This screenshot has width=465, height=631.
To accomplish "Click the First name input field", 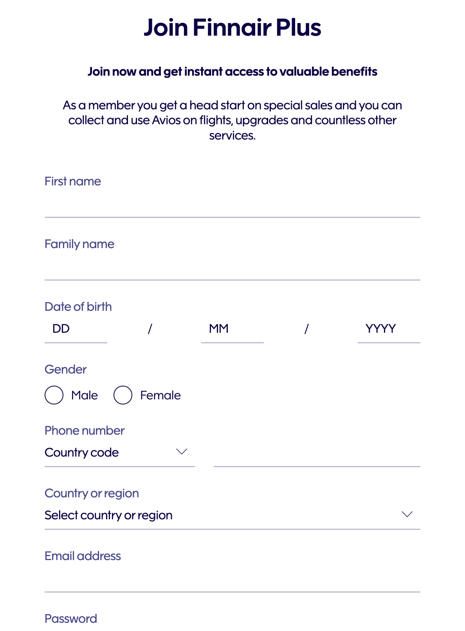I will [232, 204].
